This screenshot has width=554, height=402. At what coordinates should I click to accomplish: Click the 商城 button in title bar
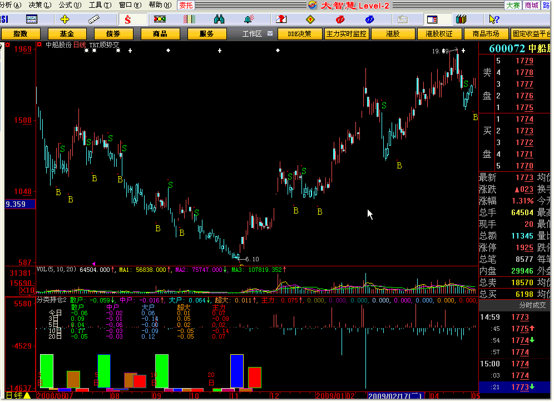coord(531,6)
